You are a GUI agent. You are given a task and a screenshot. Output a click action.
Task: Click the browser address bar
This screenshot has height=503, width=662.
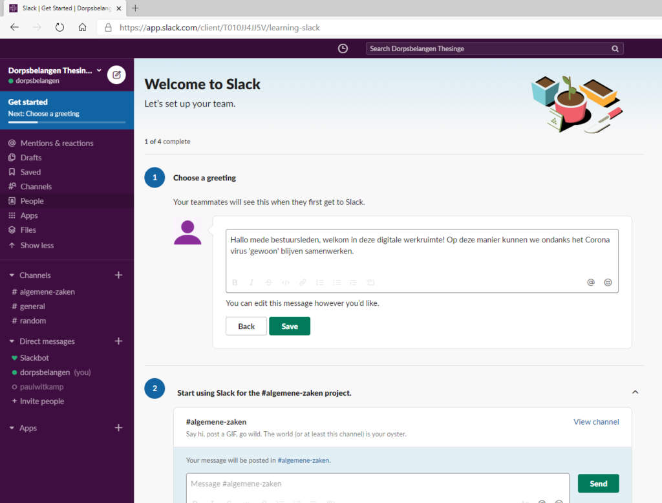(x=378, y=27)
